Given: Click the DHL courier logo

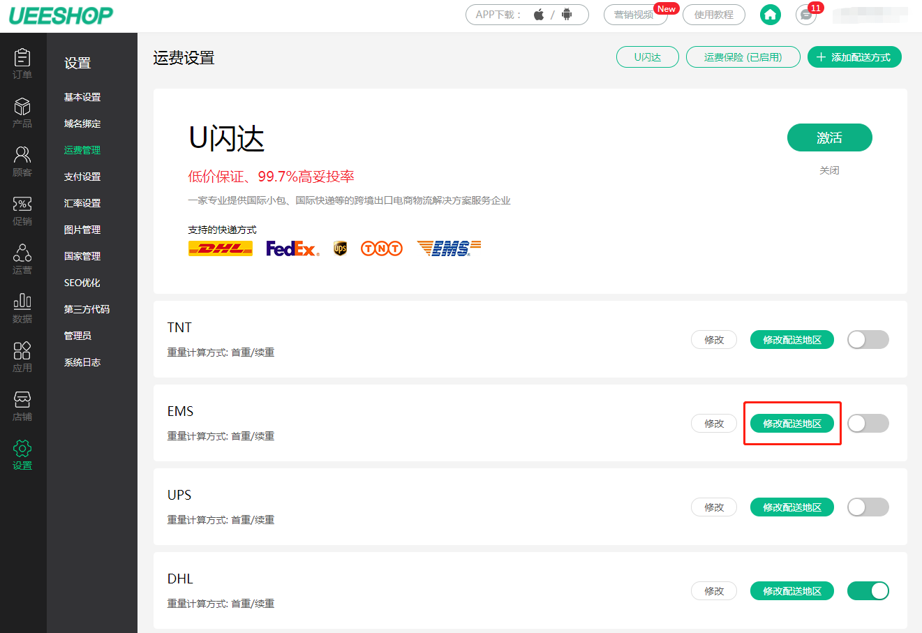Looking at the screenshot, I should point(221,248).
